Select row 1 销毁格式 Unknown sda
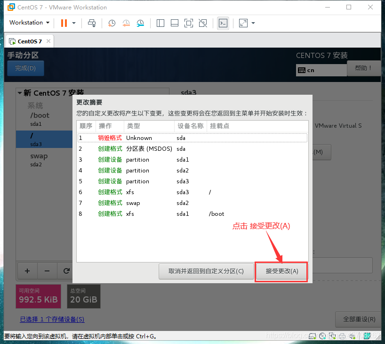 point(192,138)
